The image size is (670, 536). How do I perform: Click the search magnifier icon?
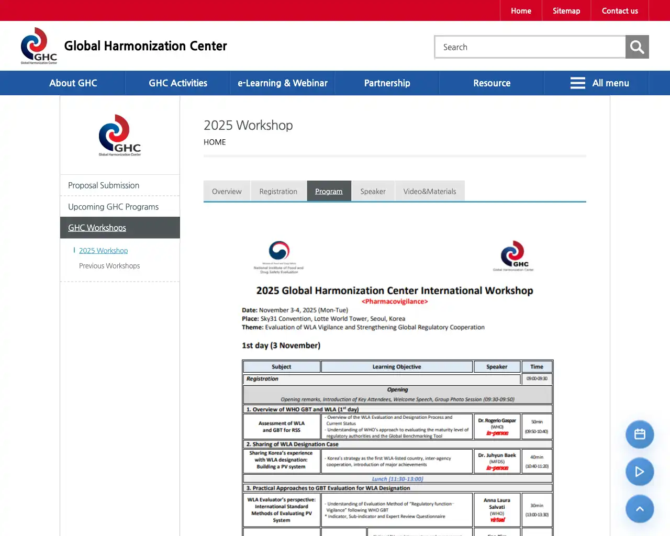(637, 47)
